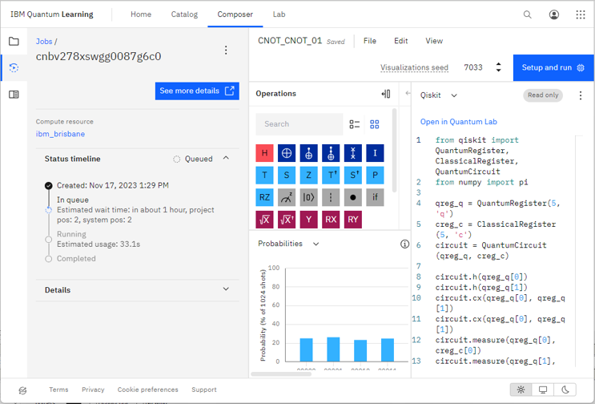Expand the Details section
595x404 pixels.
tap(226, 290)
